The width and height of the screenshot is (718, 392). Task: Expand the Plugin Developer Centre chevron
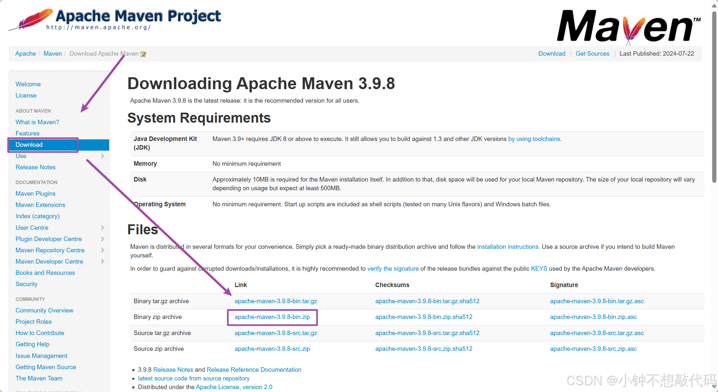(102, 239)
